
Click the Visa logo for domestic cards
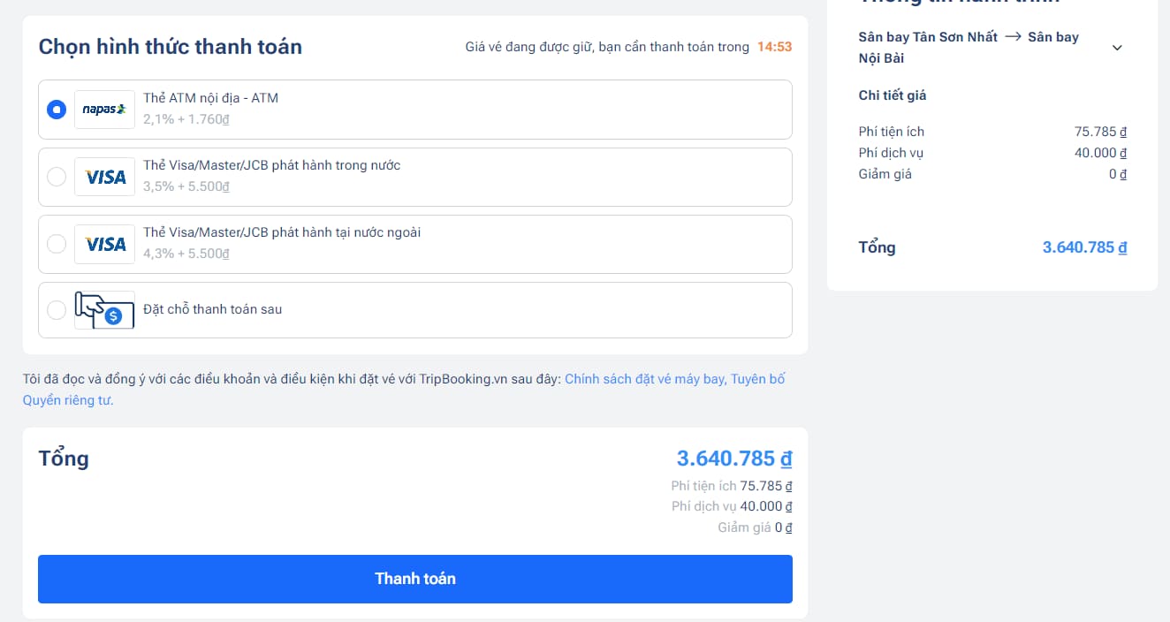click(104, 177)
